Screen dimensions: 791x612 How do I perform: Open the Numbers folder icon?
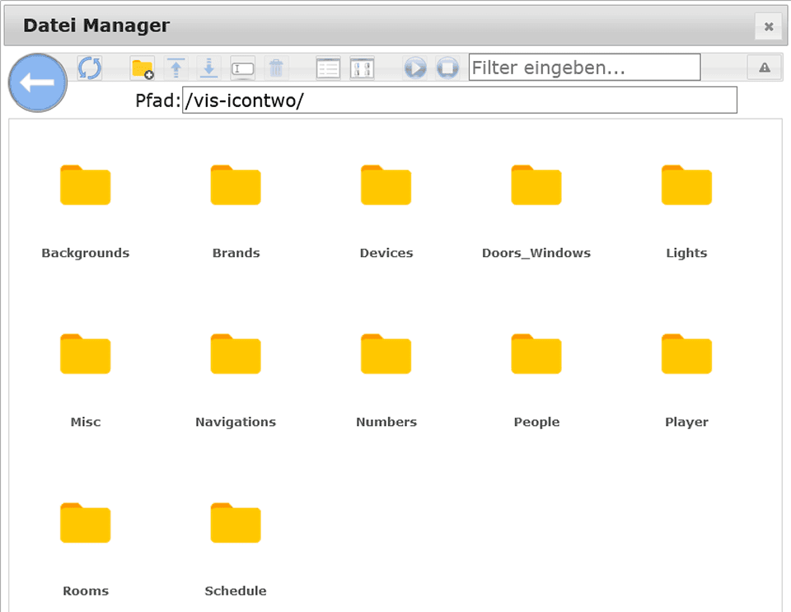386,354
